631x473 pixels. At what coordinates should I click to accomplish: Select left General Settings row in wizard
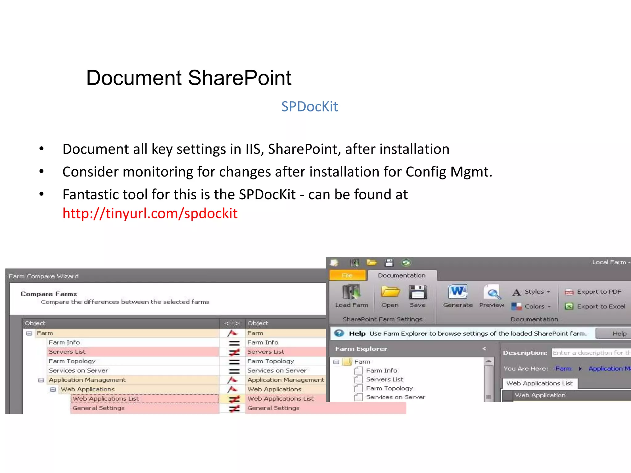[145, 408]
